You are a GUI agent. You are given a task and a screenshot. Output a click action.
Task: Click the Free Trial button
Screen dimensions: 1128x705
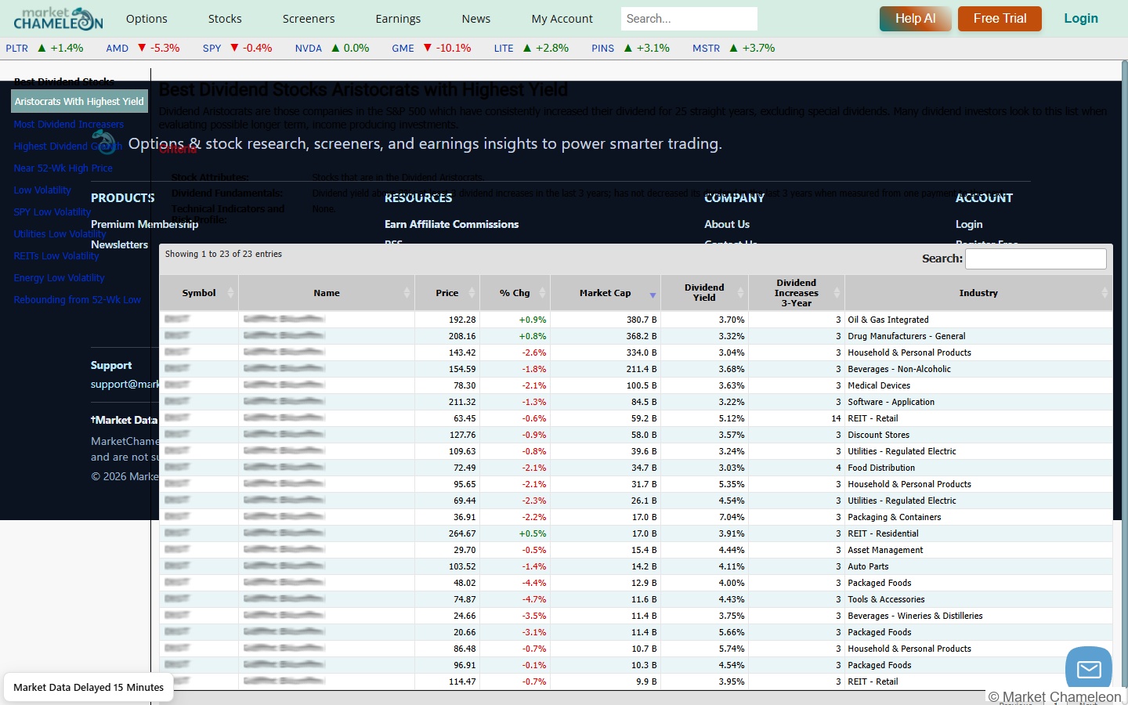[1000, 19]
